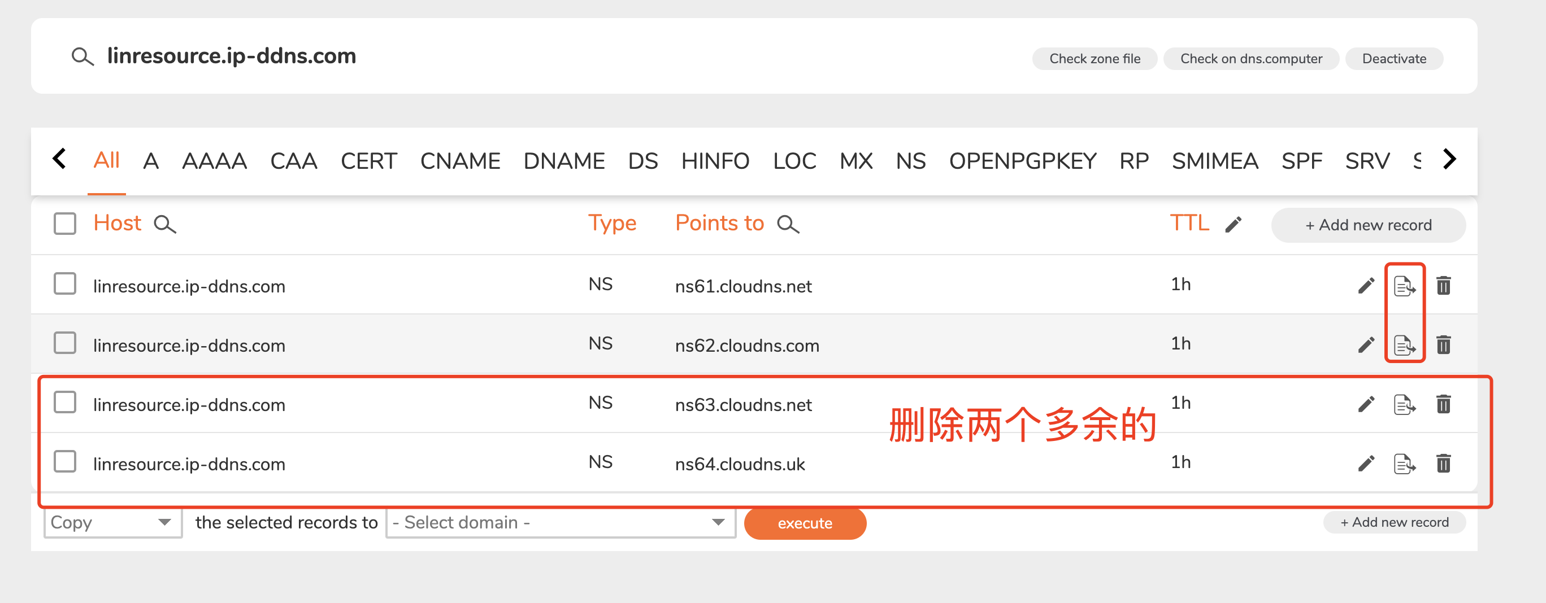Image resolution: width=1546 pixels, height=603 pixels.
Task: Click the Check zone file button
Action: 1095,59
